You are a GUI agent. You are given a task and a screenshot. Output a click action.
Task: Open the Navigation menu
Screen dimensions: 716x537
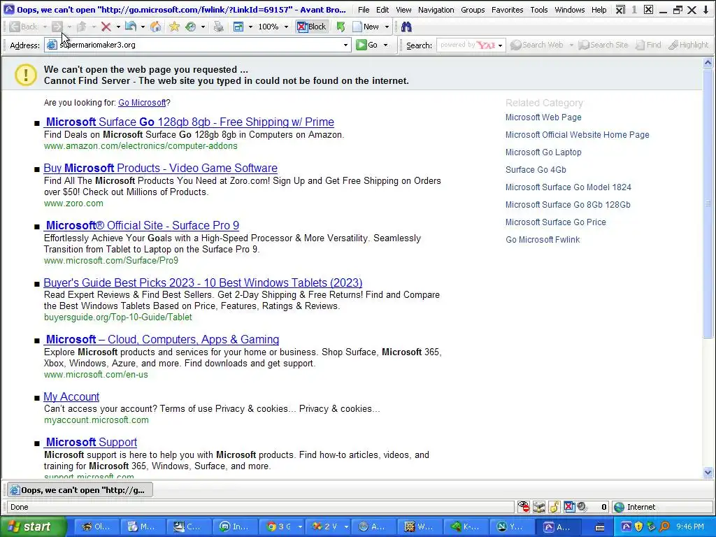click(436, 10)
